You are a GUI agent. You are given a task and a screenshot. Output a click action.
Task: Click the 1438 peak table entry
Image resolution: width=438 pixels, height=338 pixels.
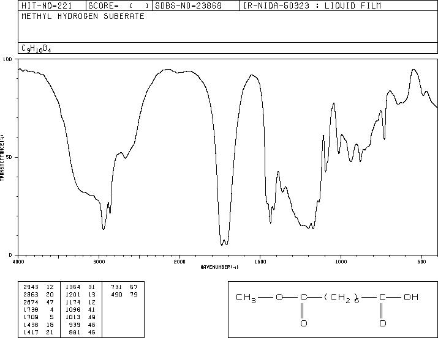click(38, 325)
